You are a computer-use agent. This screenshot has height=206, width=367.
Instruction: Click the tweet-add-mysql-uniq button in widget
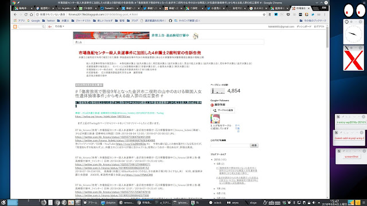(349, 138)
